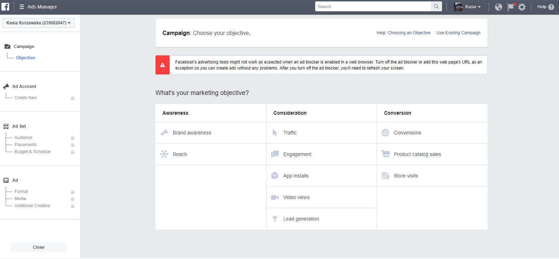The image size is (559, 259).
Task: Click Use Existing Campaign link
Action: [x=458, y=33]
